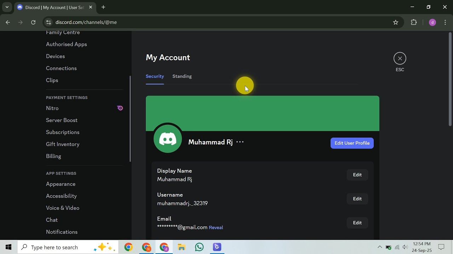Image resolution: width=453 pixels, height=254 pixels.
Task: Show hidden system tray icons
Action: pos(380,247)
